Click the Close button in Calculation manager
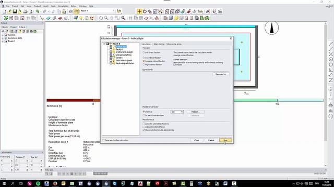The height and width of the screenshot is (187, 334). coord(196,140)
